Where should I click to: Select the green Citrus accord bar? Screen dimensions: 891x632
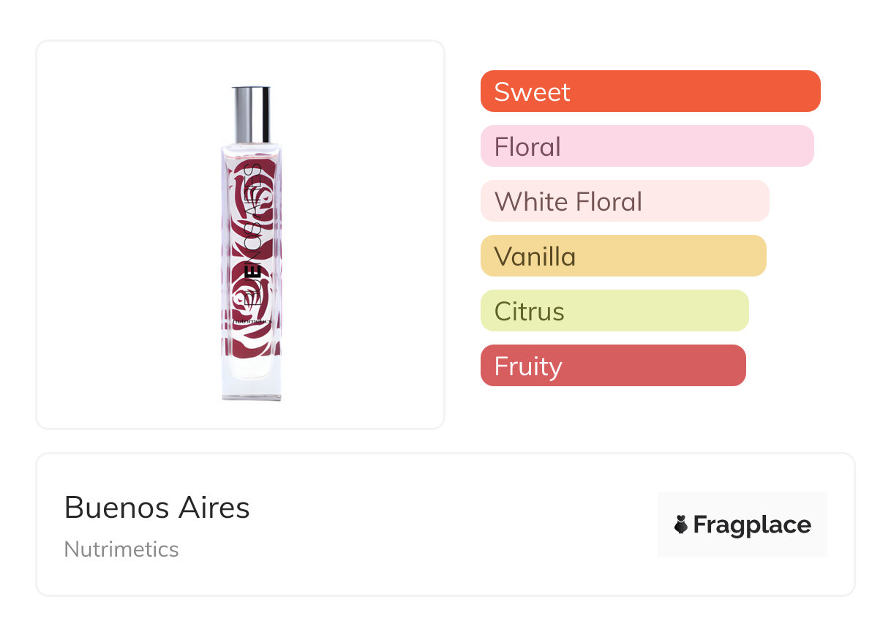pos(614,311)
